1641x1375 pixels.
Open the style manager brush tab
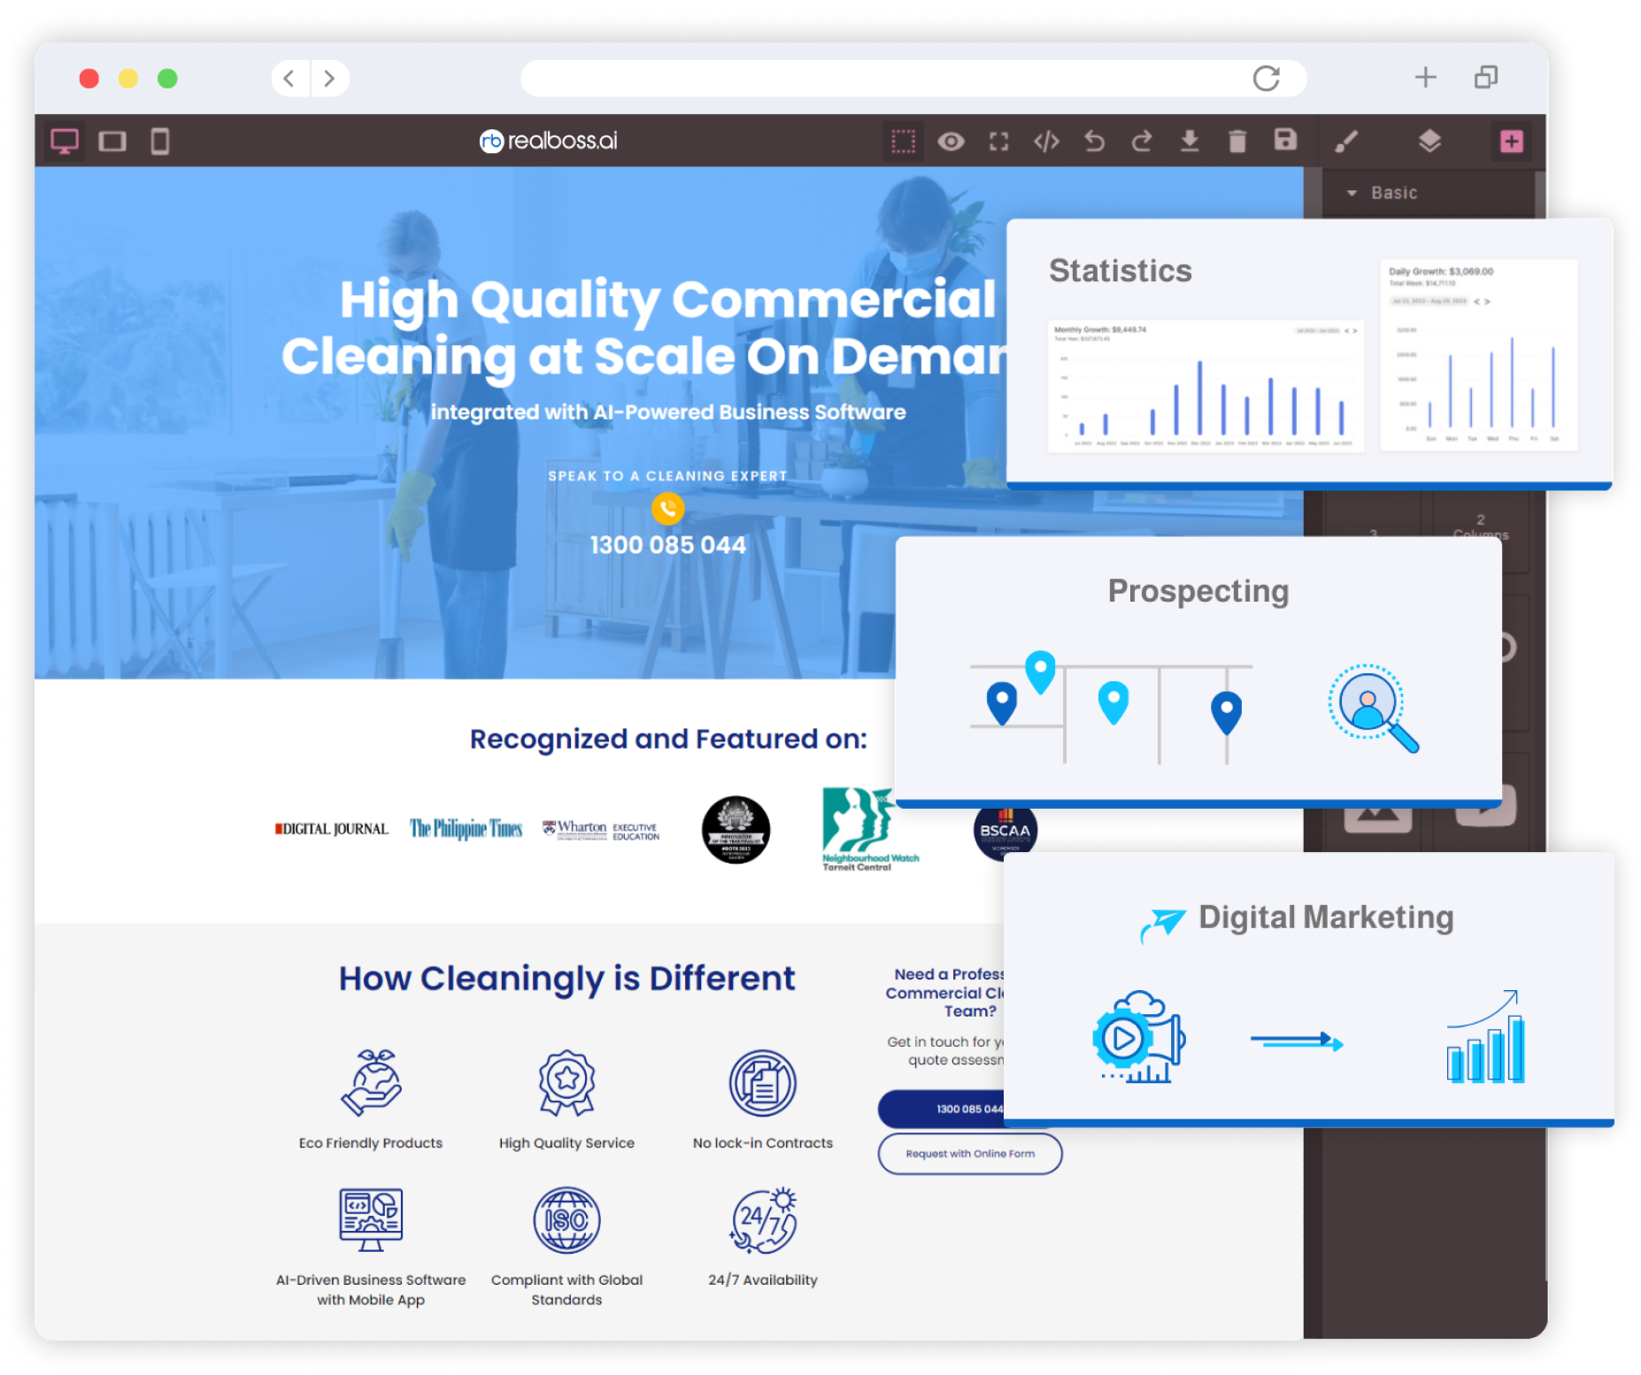[x=1346, y=142]
